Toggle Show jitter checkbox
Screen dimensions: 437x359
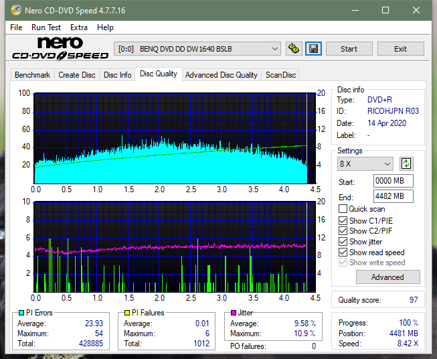point(343,242)
